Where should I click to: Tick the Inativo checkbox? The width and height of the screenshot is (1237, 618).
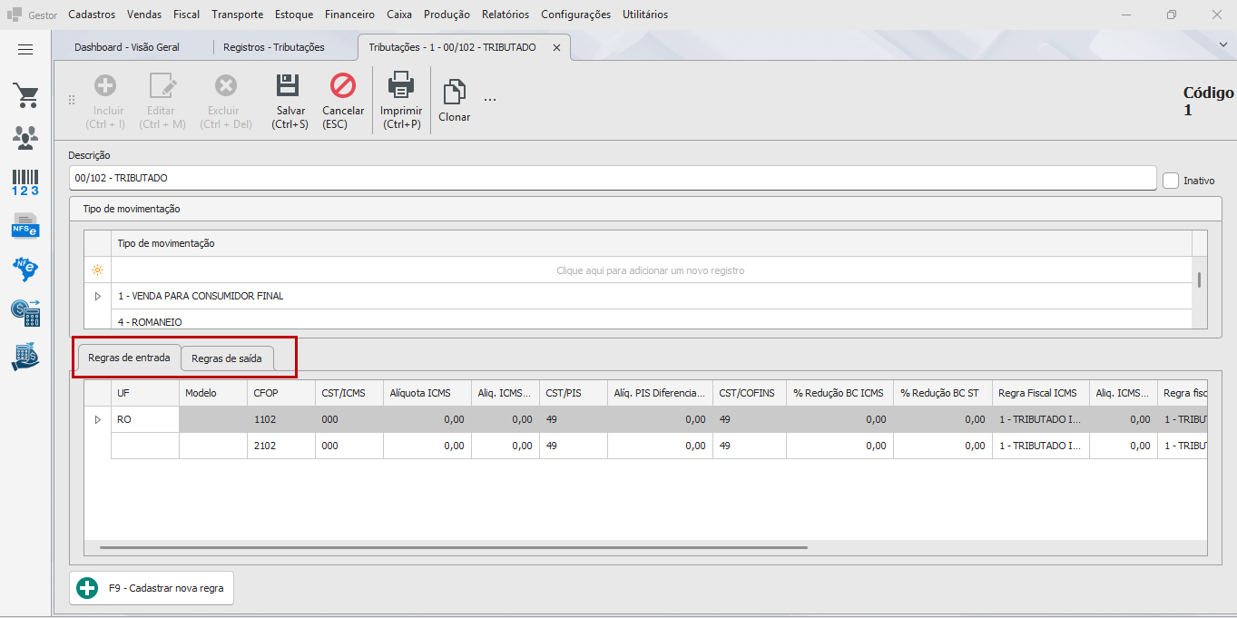pos(1171,181)
